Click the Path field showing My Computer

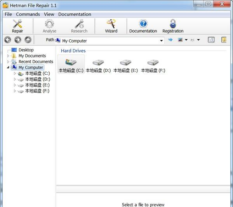point(110,40)
